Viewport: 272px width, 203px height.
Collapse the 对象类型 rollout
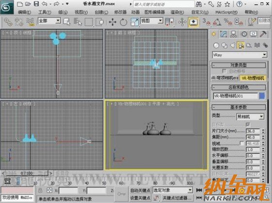tap(239, 65)
